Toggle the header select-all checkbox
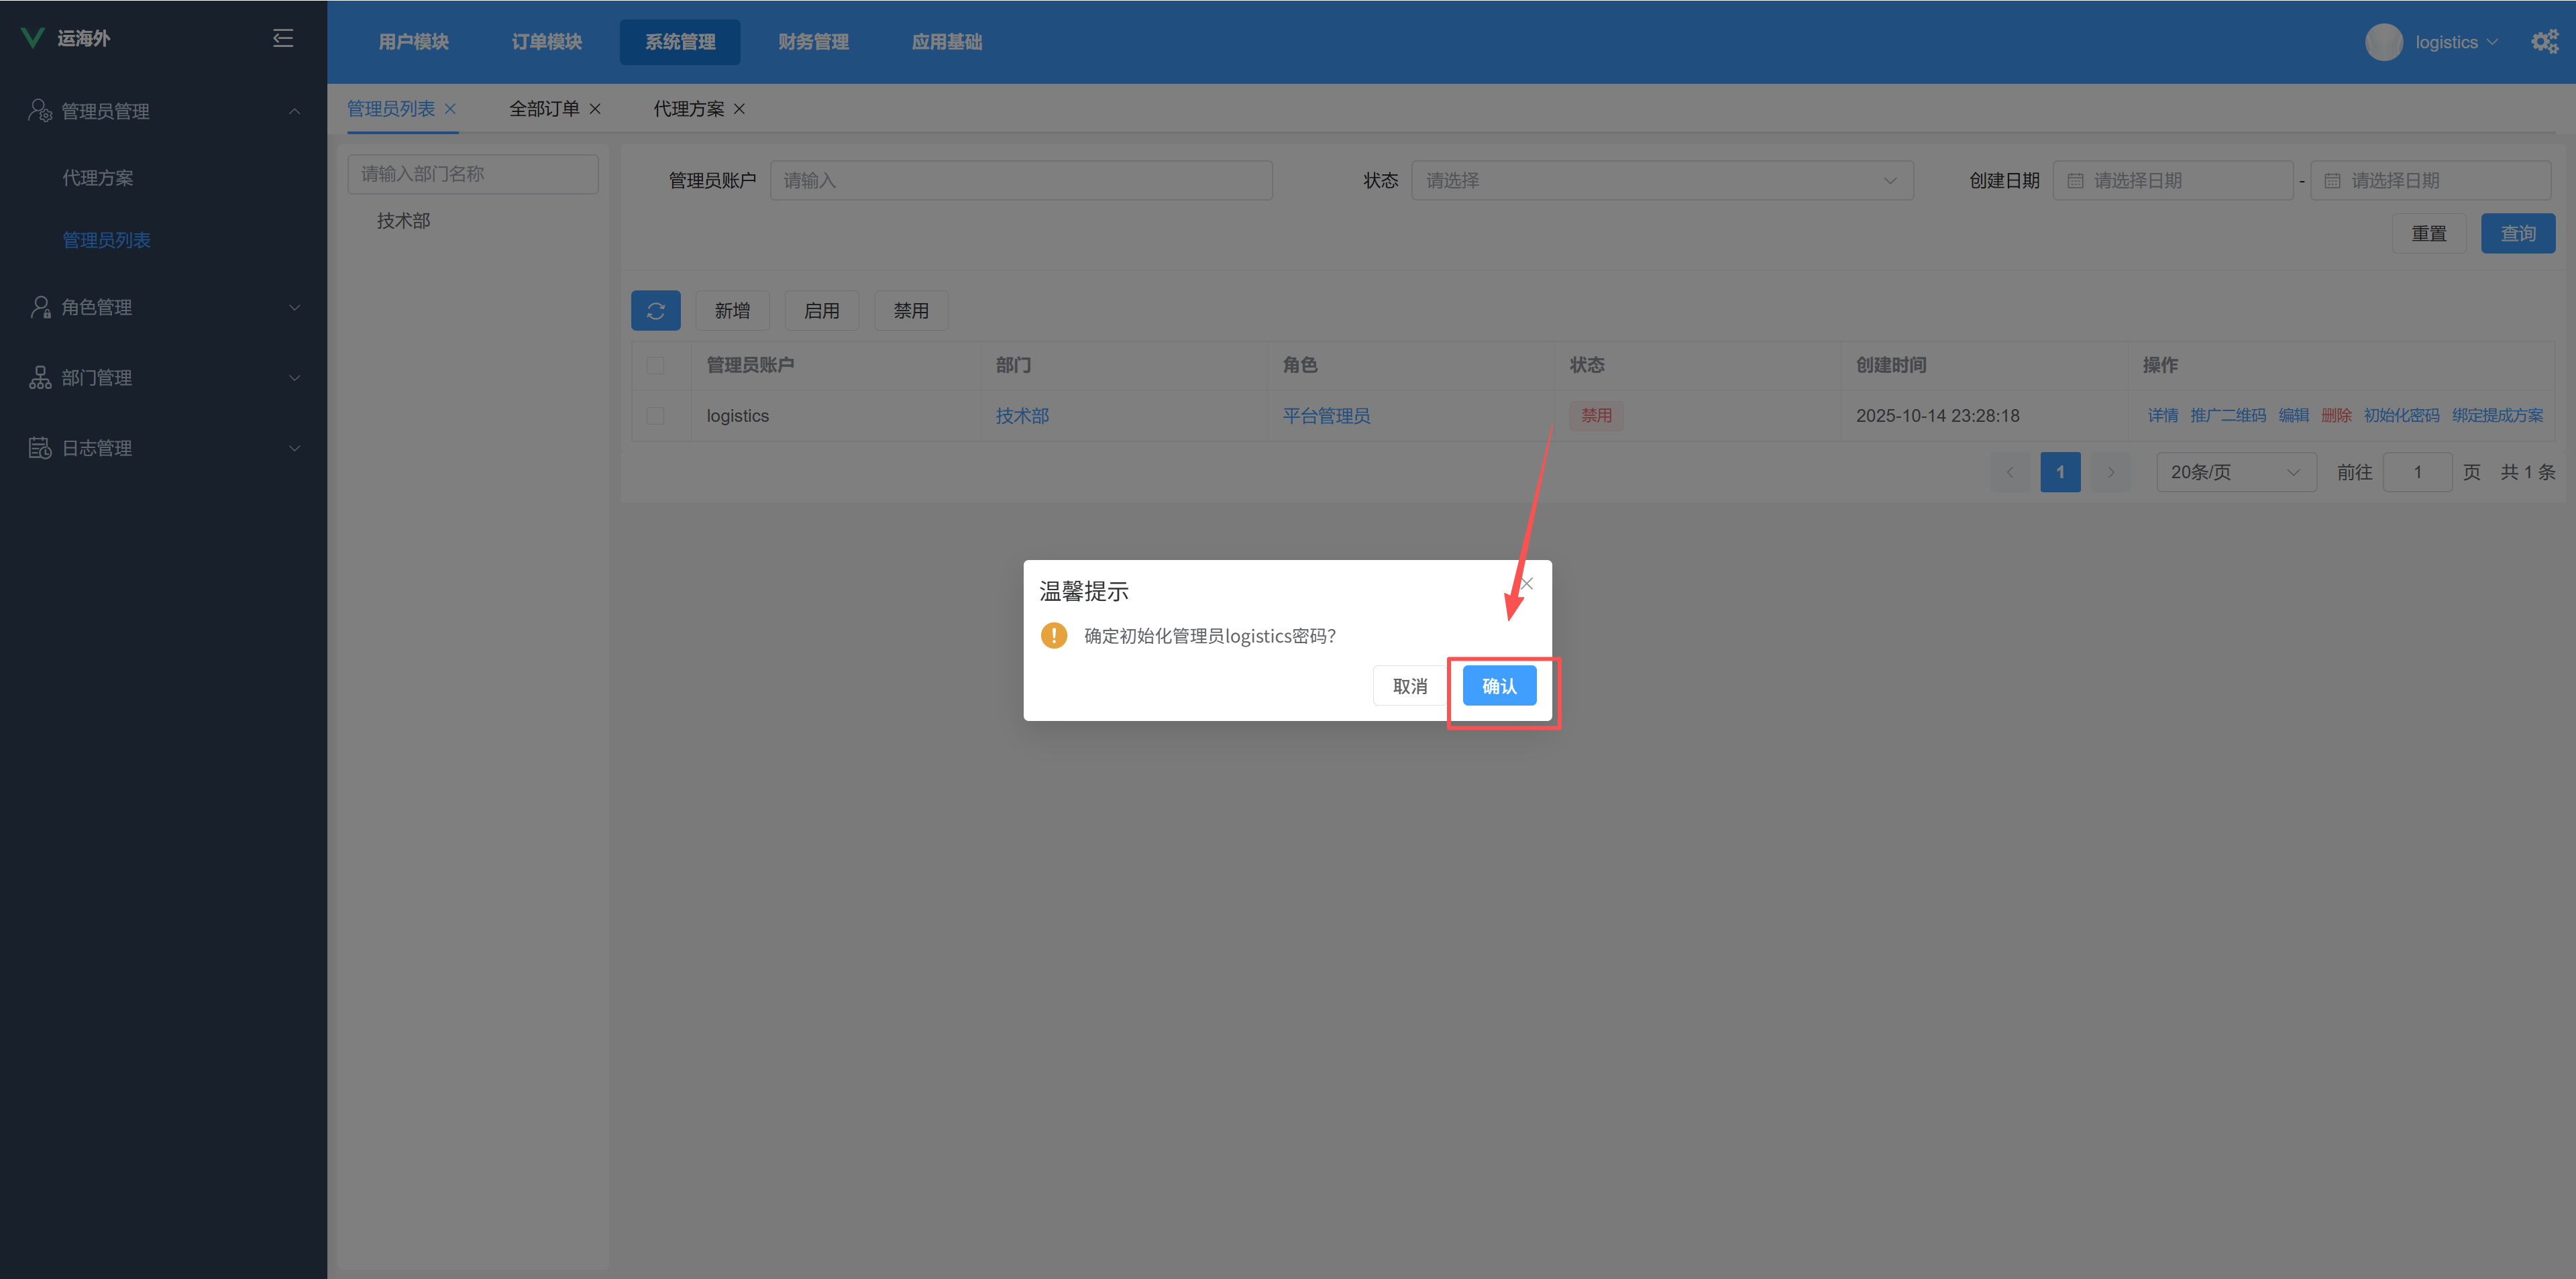The image size is (2576, 1279). tap(655, 365)
